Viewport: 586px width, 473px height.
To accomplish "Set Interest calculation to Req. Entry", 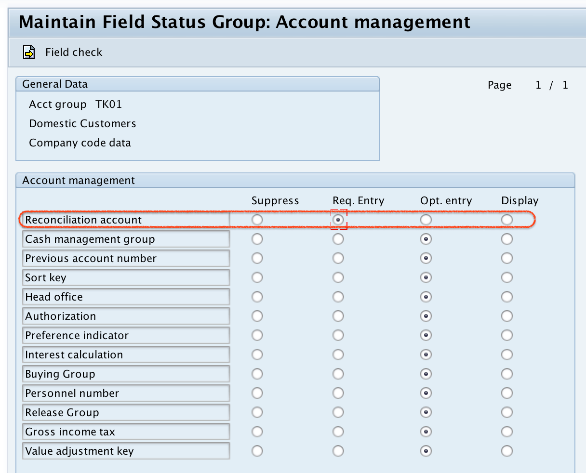I will [x=338, y=354].
